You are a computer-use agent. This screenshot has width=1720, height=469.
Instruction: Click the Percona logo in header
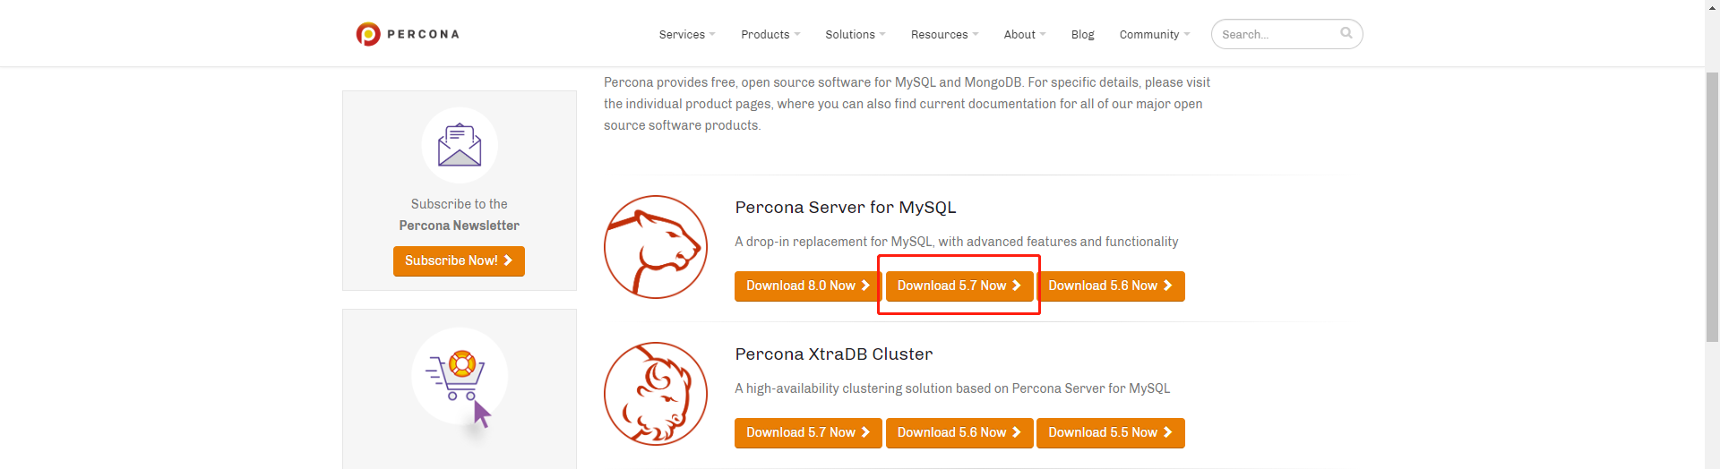[x=408, y=34]
